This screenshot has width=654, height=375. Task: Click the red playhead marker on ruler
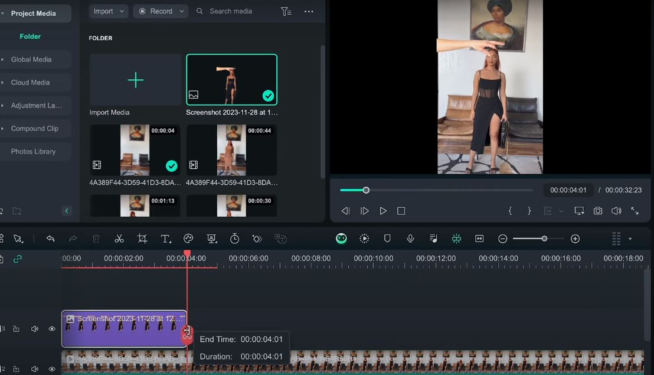coord(187,253)
